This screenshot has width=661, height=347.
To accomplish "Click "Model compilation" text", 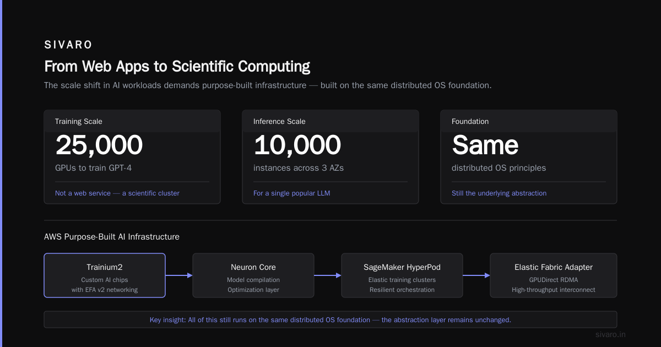I will pyautogui.click(x=253, y=280).
